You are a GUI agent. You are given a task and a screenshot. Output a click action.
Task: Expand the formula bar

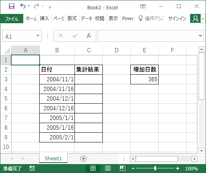pyautogui.click(x=200, y=36)
